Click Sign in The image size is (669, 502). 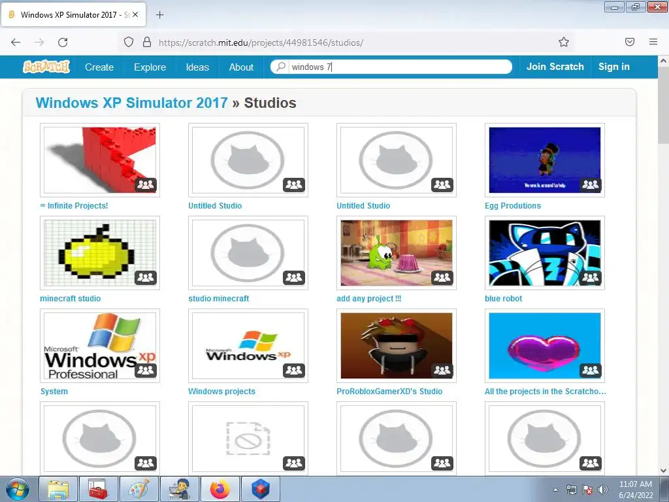click(614, 67)
